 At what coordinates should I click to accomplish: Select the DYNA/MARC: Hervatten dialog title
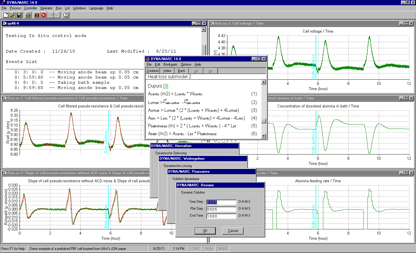[171, 146]
